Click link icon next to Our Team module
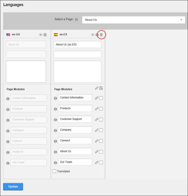 [x=97, y=162]
